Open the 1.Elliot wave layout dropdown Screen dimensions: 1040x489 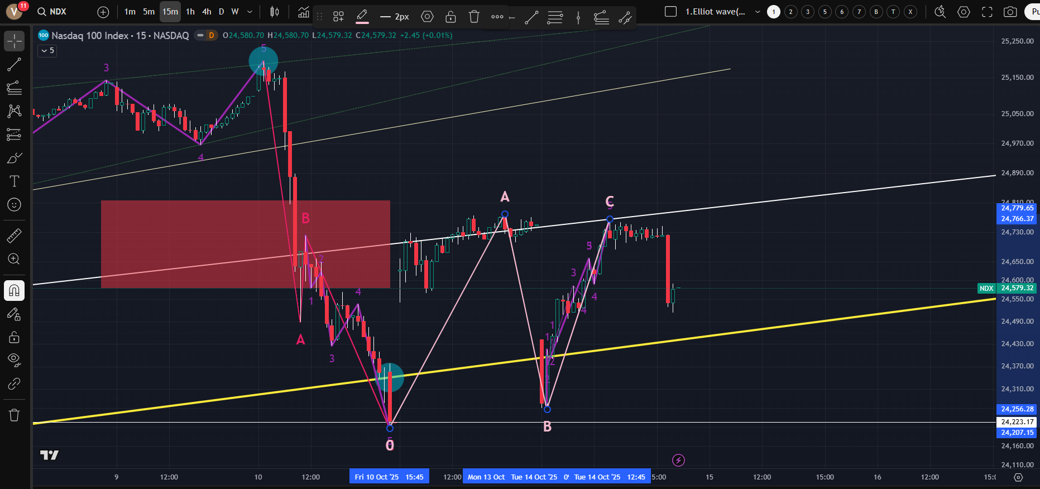point(758,12)
